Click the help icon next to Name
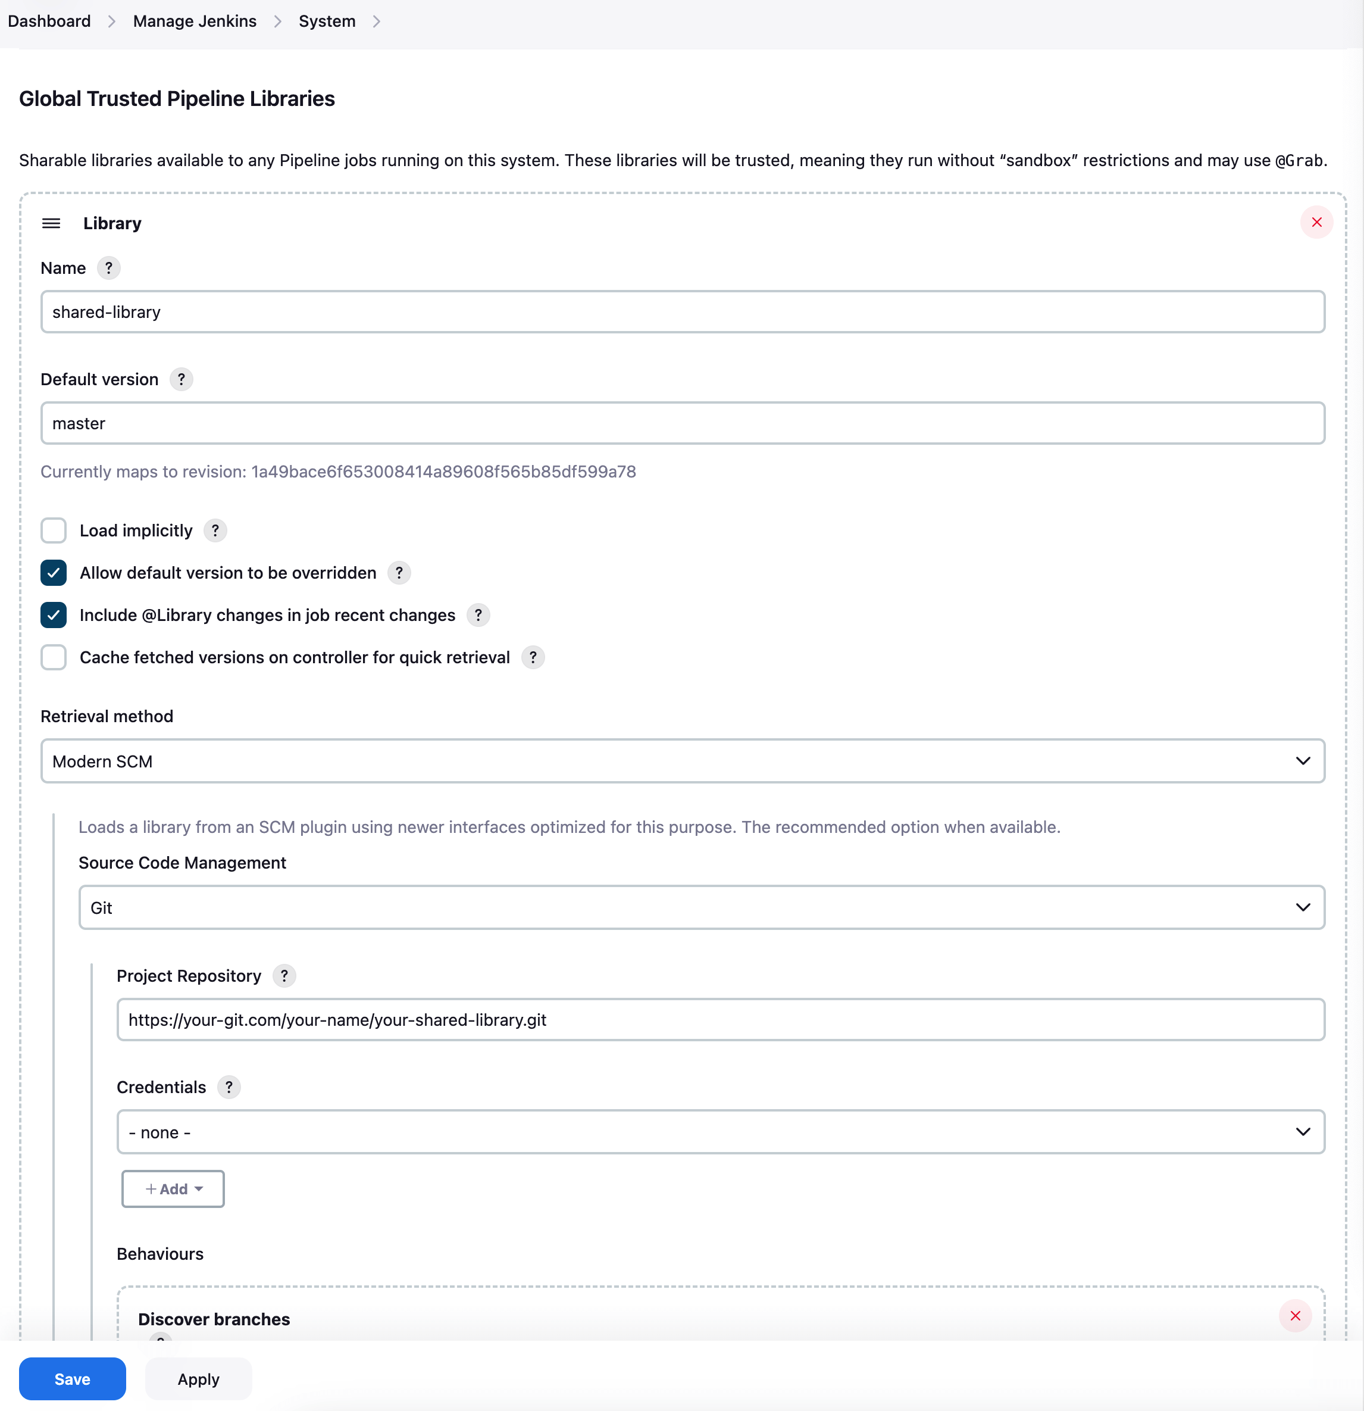Viewport: 1364px width, 1411px height. (109, 269)
